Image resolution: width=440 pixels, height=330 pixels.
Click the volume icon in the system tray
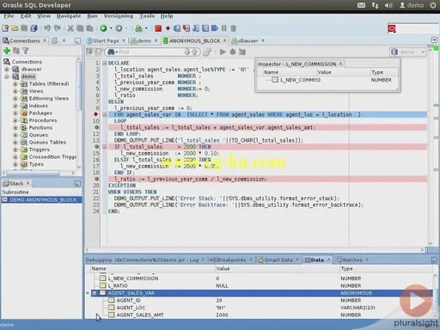(x=388, y=5)
